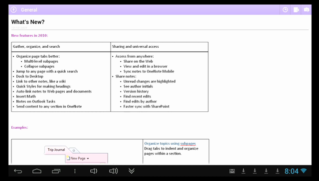The height and width of the screenshot is (181, 319).
Task: Tap 'Link to other notes, like a wiki'
Action: point(41,82)
